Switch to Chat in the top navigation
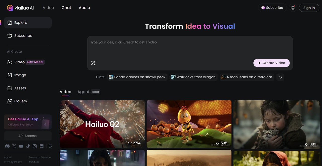Image resolution: width=322 pixels, height=166 pixels. 66,8
